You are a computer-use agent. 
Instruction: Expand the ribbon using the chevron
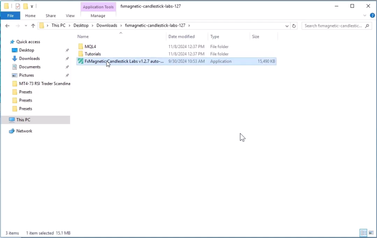(x=365, y=15)
